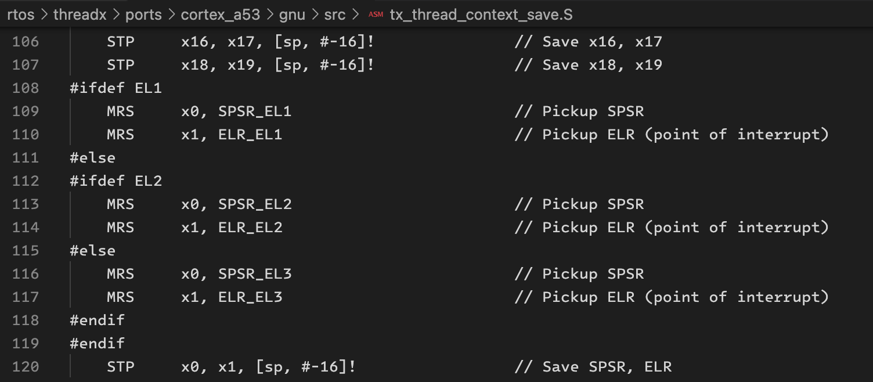This screenshot has width=873, height=382.
Task: Click the #else directive on line 115
Action: (x=92, y=251)
